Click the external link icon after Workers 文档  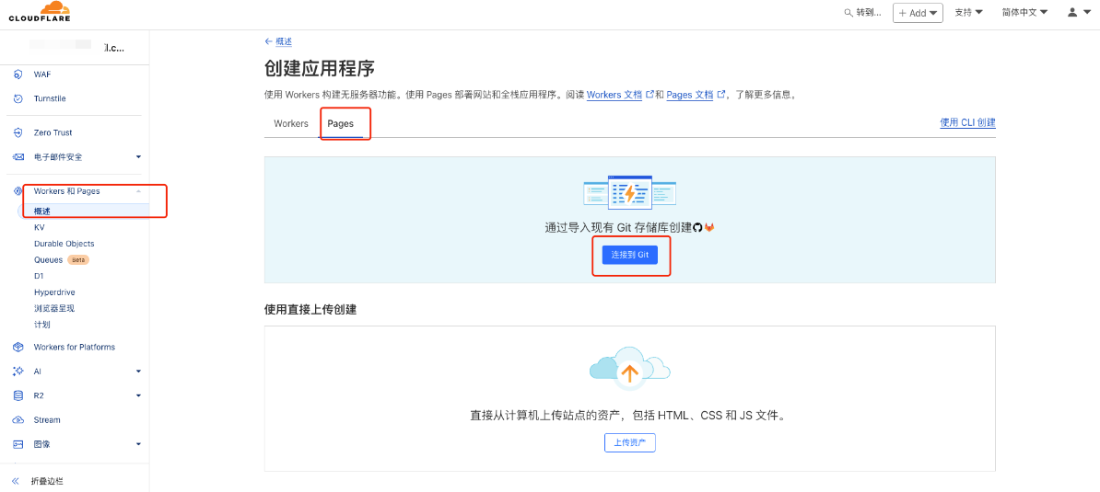click(649, 94)
